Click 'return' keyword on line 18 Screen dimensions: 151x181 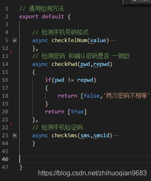pos(67,96)
